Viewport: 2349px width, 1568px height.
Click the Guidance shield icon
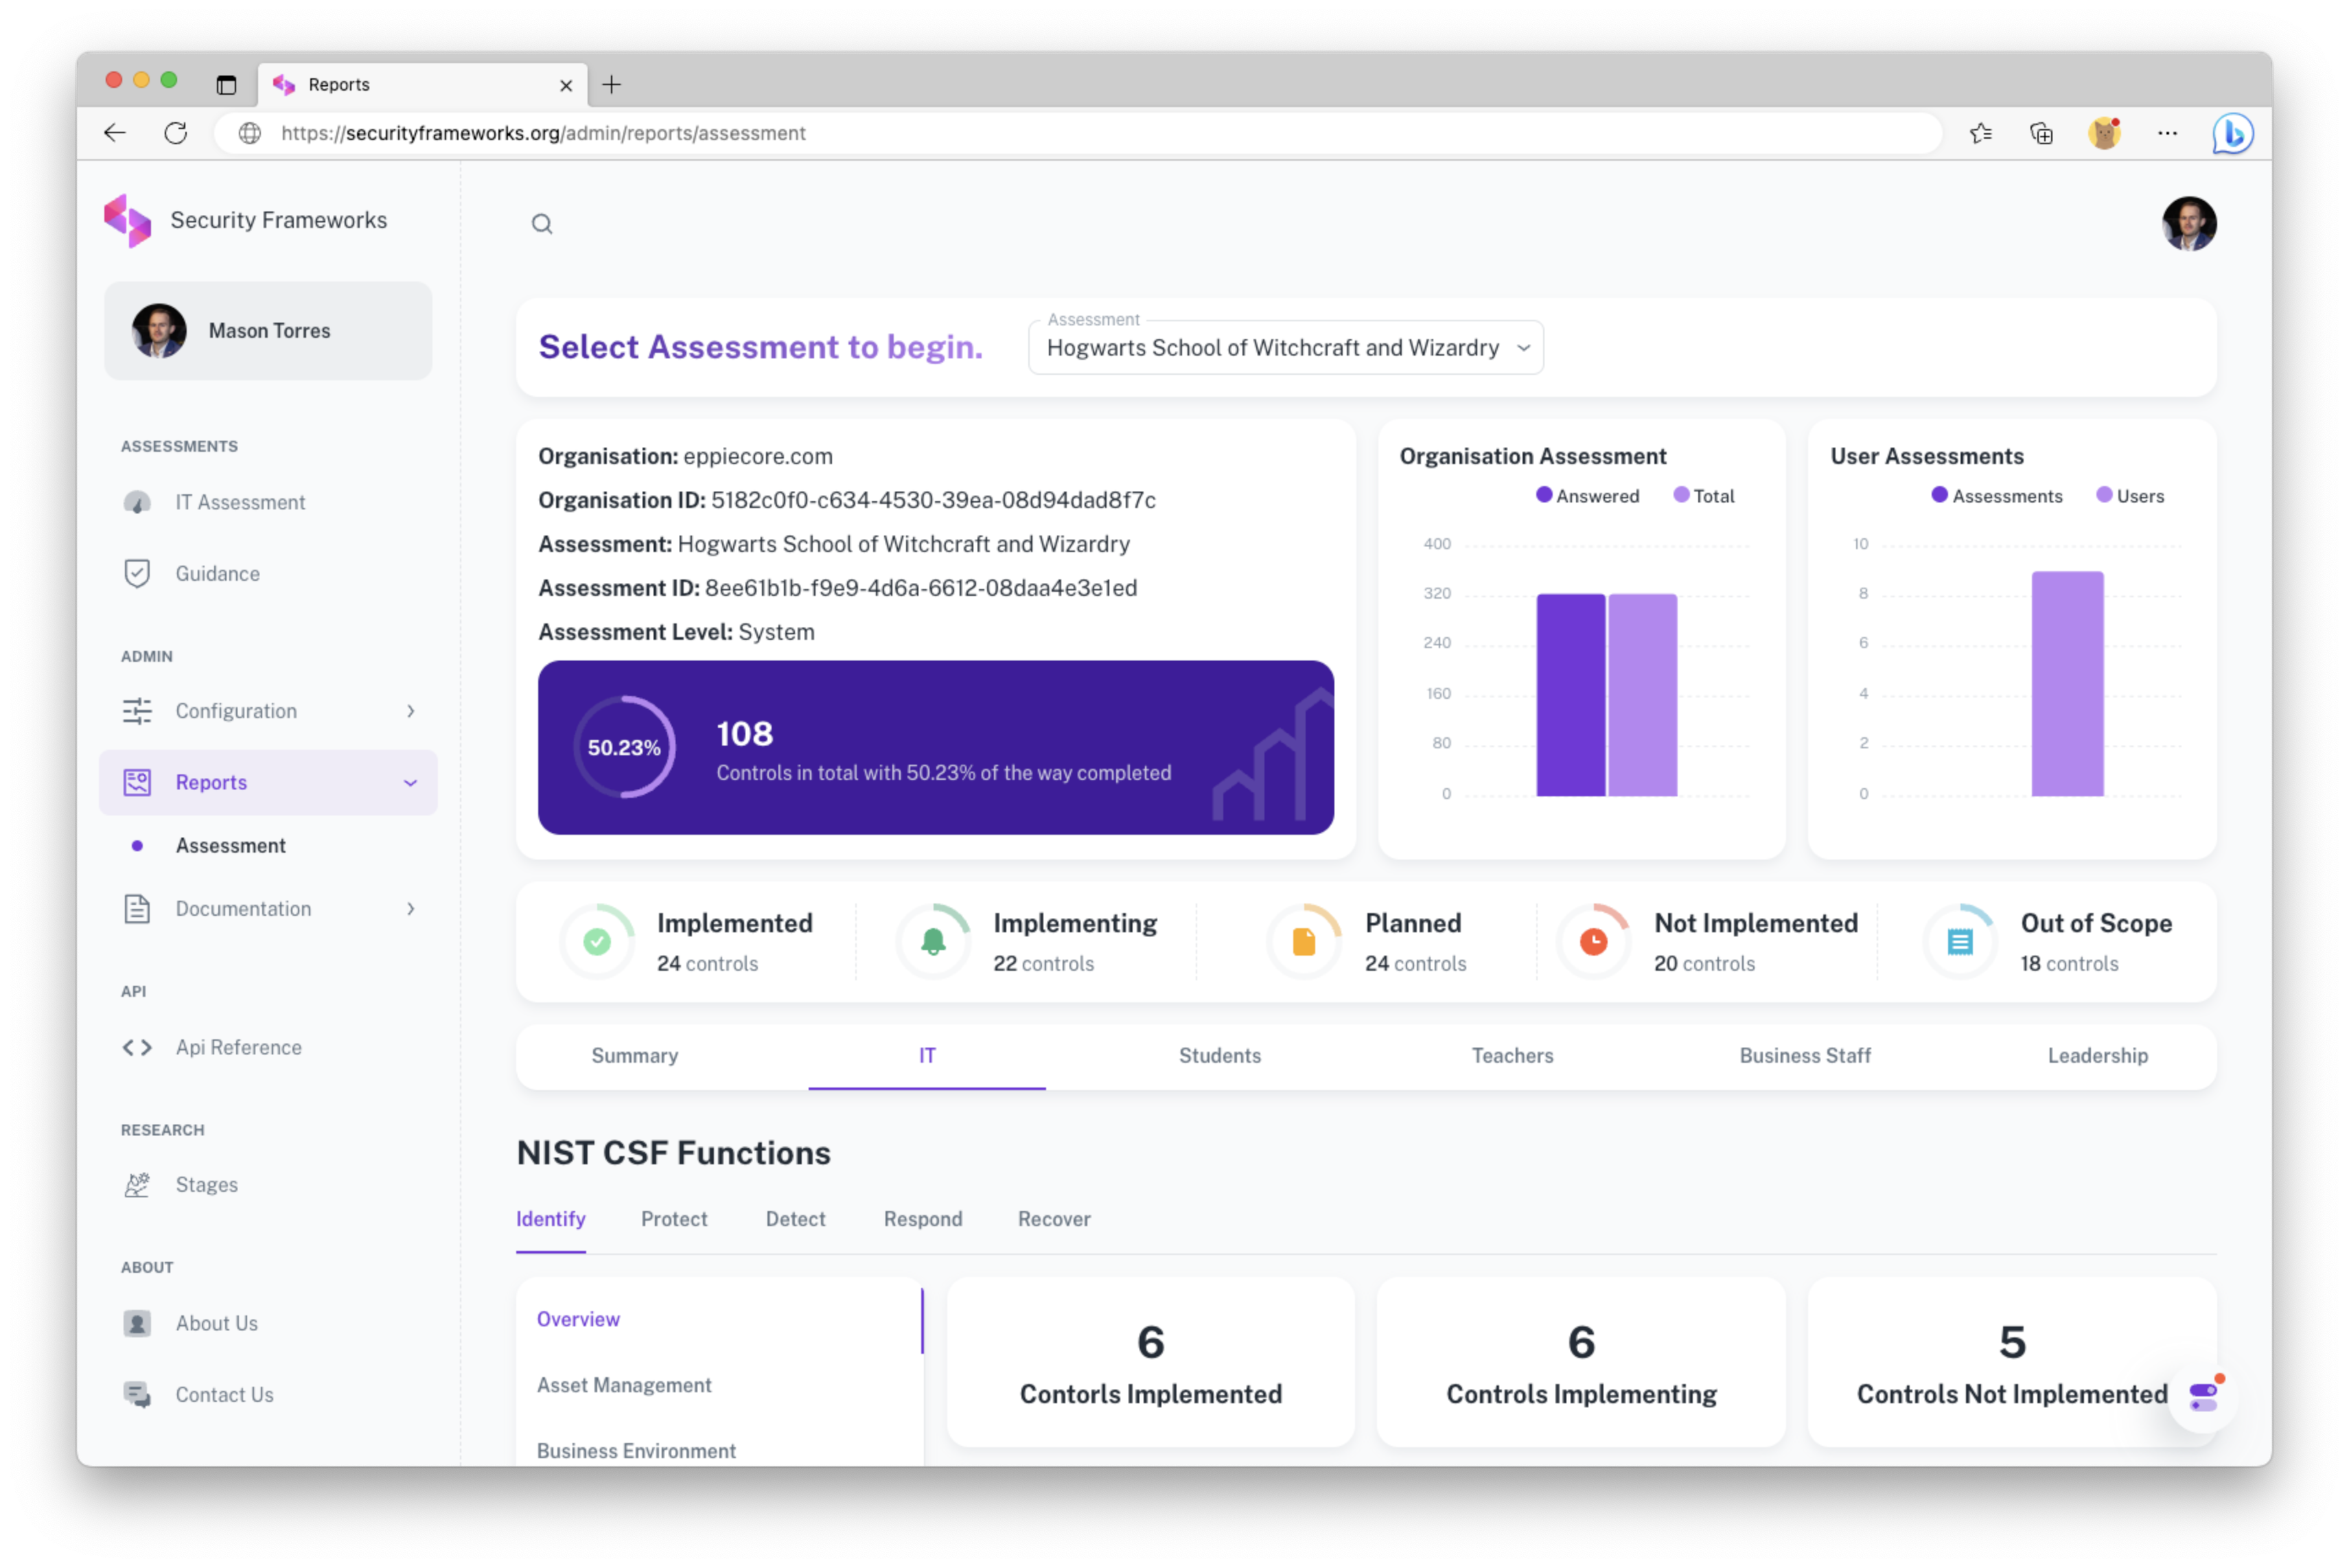[137, 573]
